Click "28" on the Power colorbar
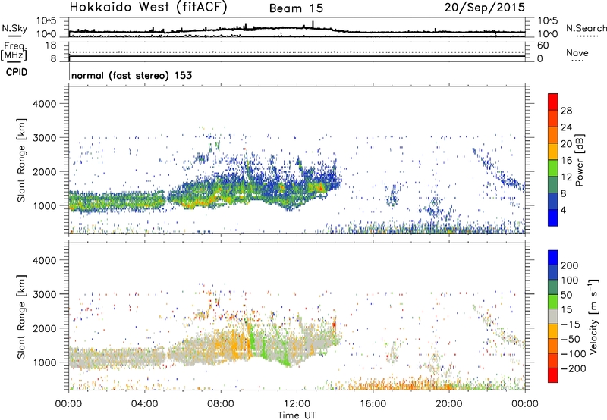Screen dimensions: 607x420 [566, 111]
